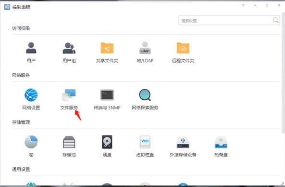Open the 网络设置 network settings globe
The height and width of the screenshot is (187, 285).
pos(31,95)
